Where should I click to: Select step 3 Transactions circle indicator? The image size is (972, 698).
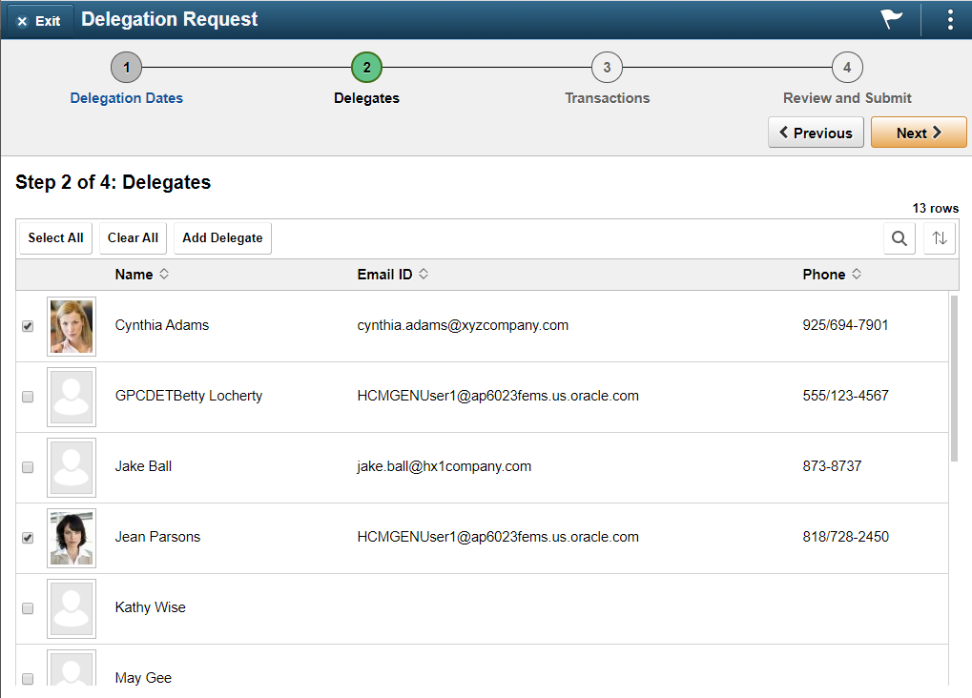[x=607, y=67]
